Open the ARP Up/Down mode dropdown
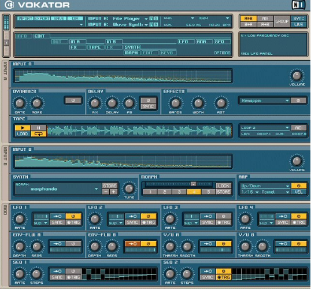Screen dimensions: 311x289 point(287,186)
